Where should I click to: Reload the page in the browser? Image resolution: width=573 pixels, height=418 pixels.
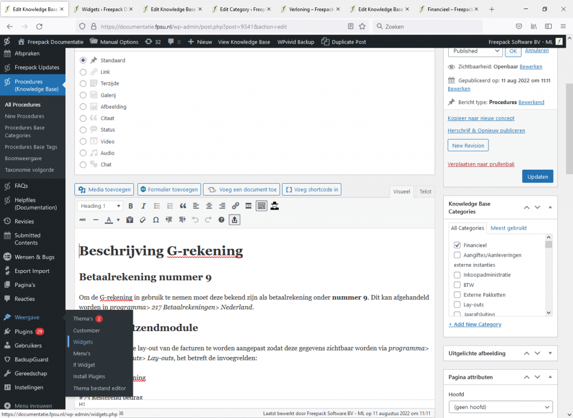click(x=40, y=26)
